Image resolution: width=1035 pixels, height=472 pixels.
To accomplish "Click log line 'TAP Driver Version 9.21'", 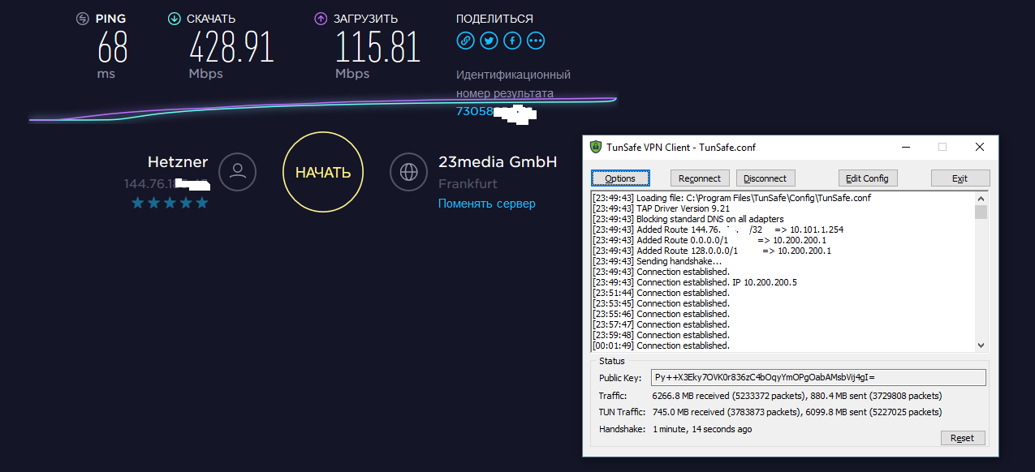I will click(661, 208).
